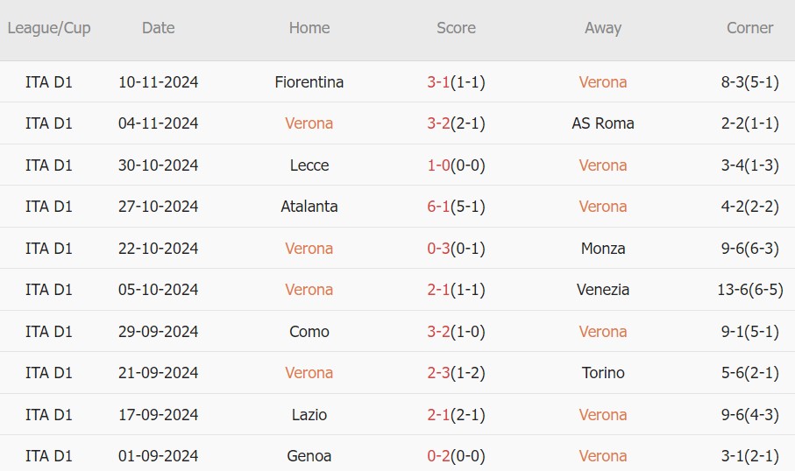Image resolution: width=795 pixels, height=471 pixels.
Task: Open the Monza team link
Action: point(602,249)
